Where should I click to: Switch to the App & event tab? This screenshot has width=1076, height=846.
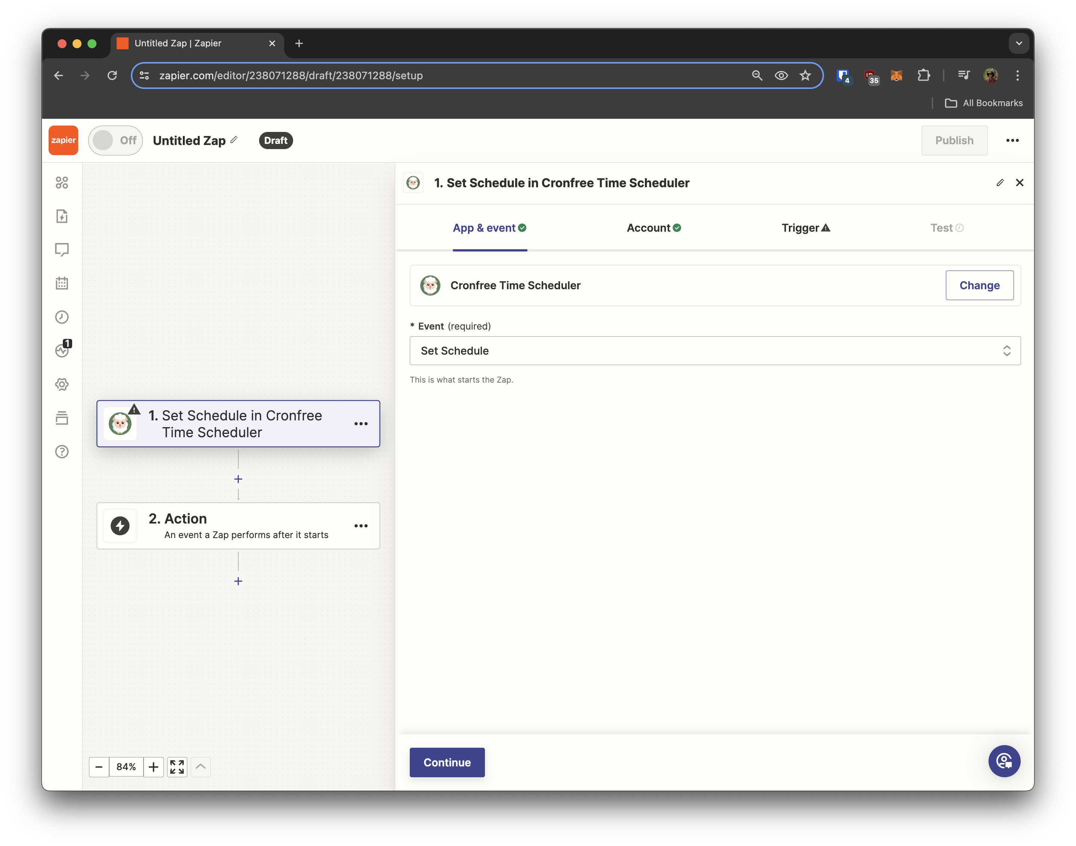tap(489, 228)
